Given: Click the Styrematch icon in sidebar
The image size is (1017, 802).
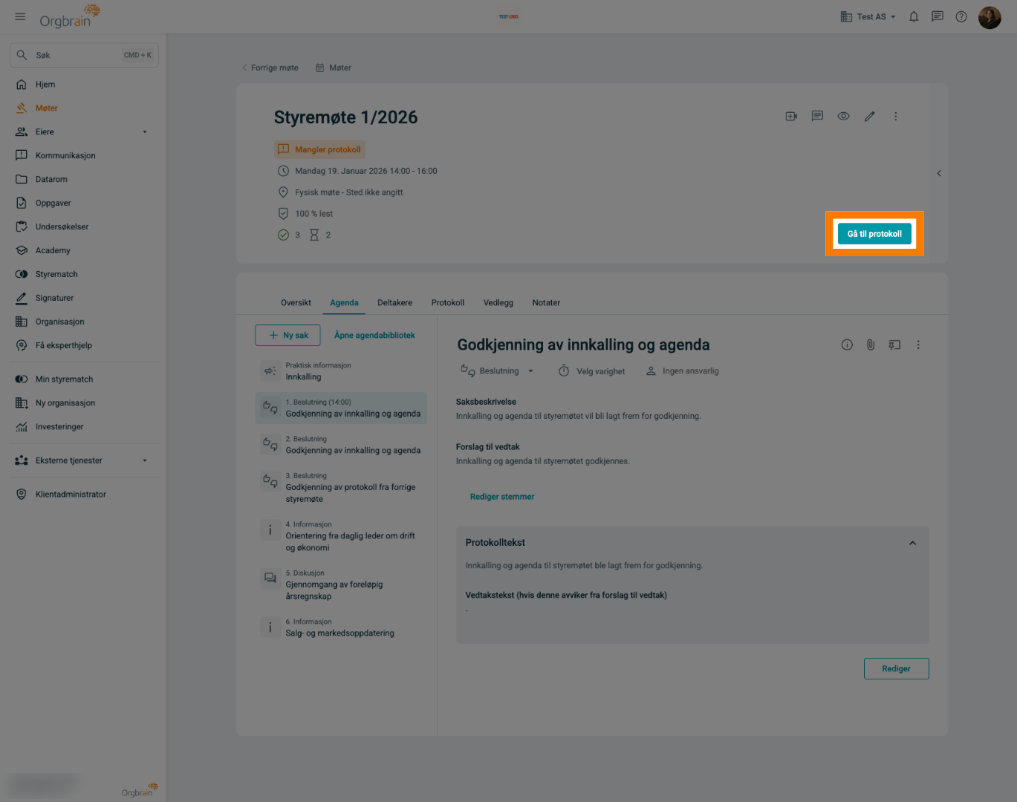Looking at the screenshot, I should (22, 275).
